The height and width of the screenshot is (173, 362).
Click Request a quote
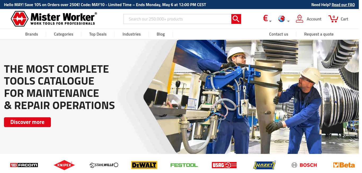coord(319,34)
